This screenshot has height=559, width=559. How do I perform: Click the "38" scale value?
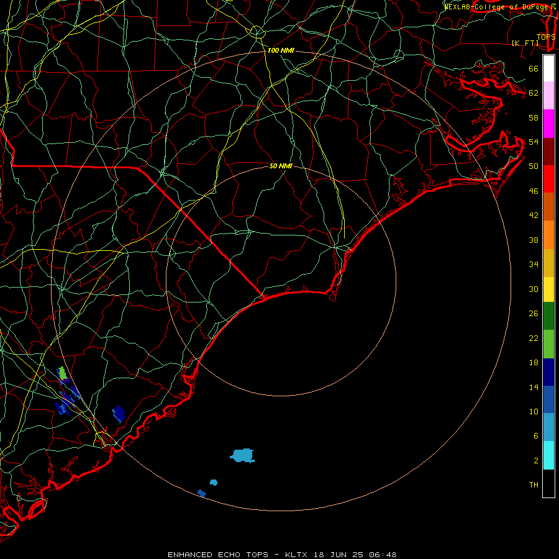[x=534, y=240]
